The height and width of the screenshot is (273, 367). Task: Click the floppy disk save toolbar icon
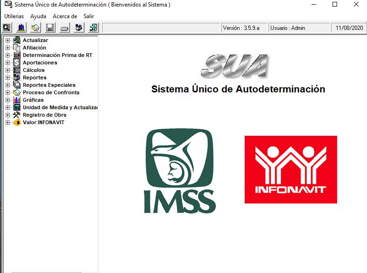tap(50, 28)
